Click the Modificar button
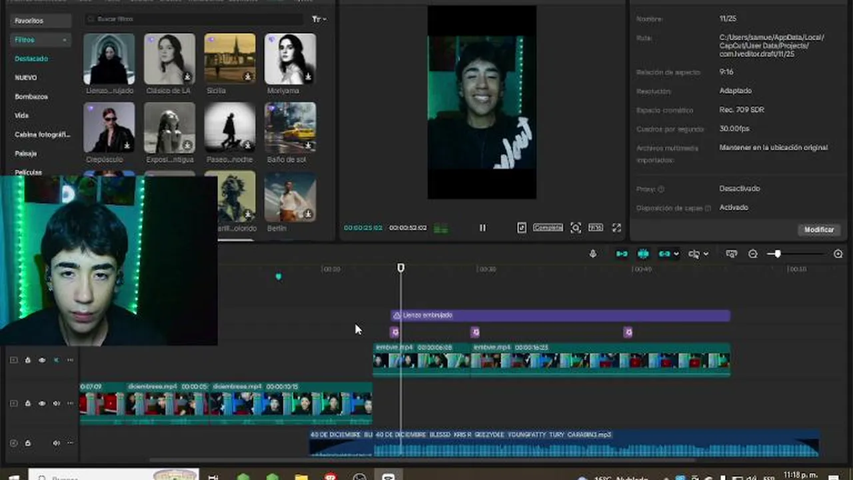Image resolution: width=853 pixels, height=480 pixels. (x=819, y=229)
